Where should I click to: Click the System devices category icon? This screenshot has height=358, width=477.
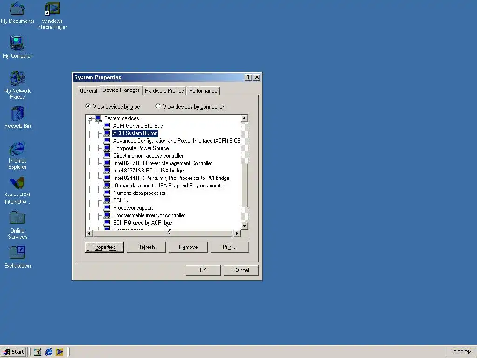click(98, 118)
